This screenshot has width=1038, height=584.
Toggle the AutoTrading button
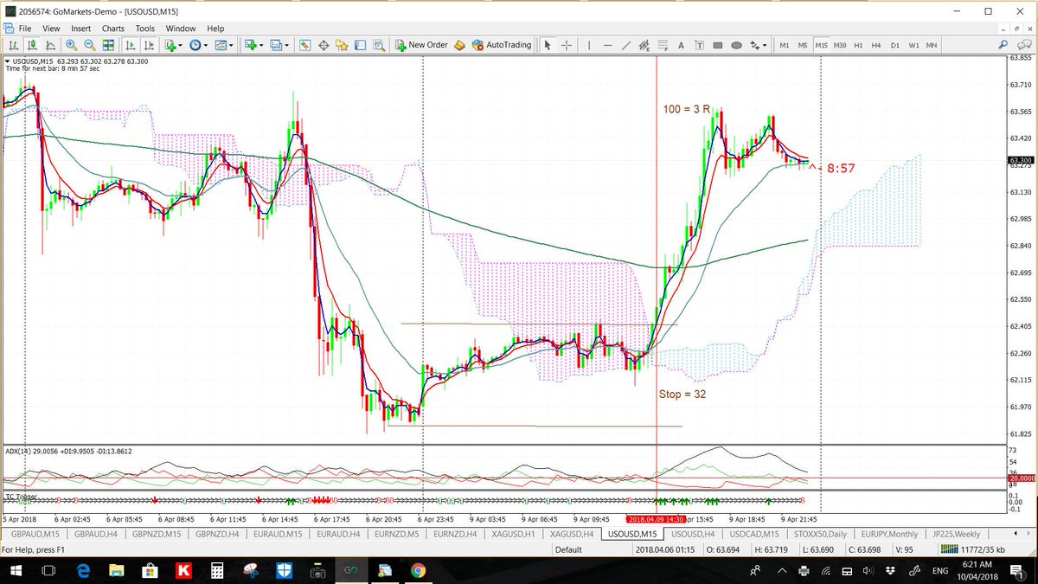coord(502,44)
